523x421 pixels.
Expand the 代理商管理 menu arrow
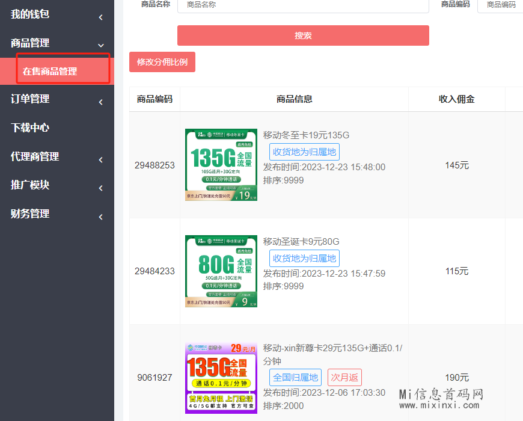click(100, 159)
